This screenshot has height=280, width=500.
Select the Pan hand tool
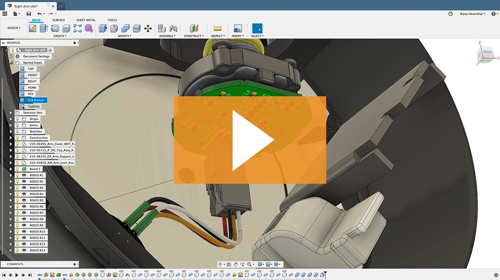click(235, 264)
